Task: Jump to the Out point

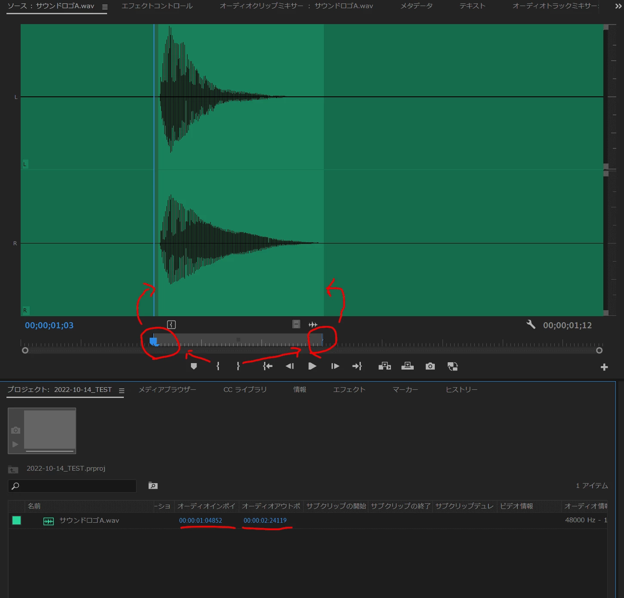Action: click(x=357, y=366)
